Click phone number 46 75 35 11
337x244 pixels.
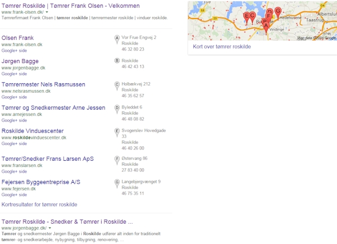point(133,193)
